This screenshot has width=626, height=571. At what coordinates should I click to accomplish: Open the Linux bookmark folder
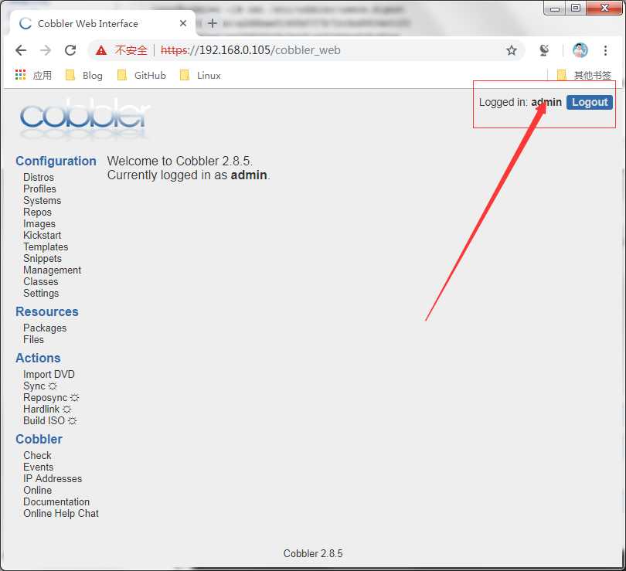(x=200, y=75)
